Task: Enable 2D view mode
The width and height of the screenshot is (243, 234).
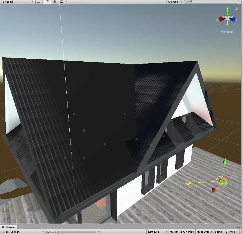Action: coord(39,2)
